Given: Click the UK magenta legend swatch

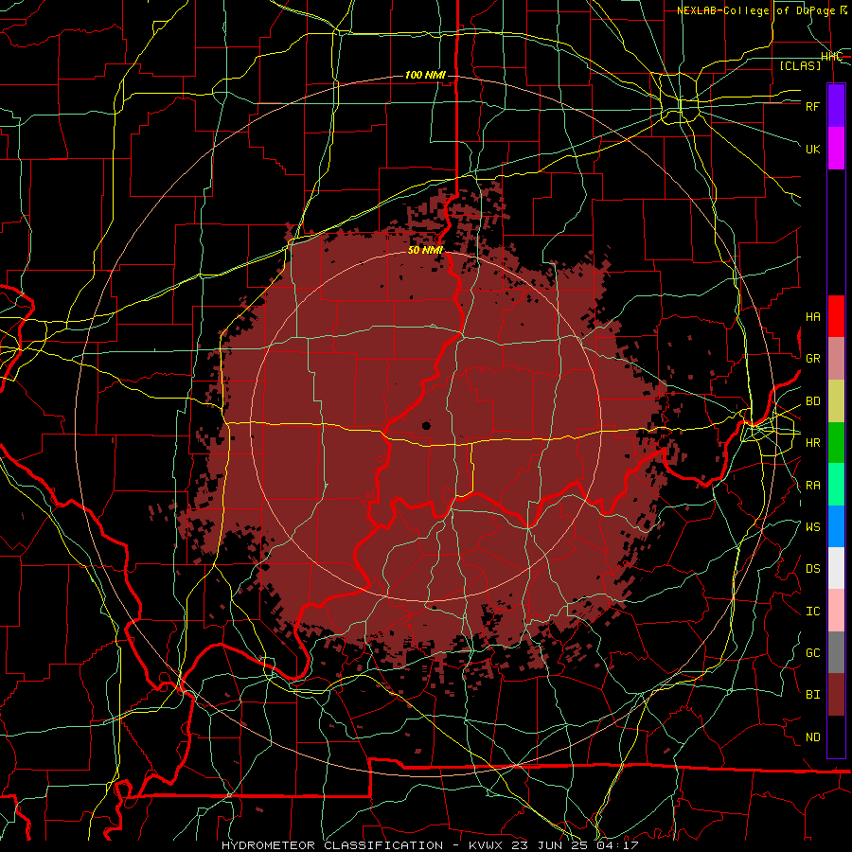Looking at the screenshot, I should pos(836,149).
